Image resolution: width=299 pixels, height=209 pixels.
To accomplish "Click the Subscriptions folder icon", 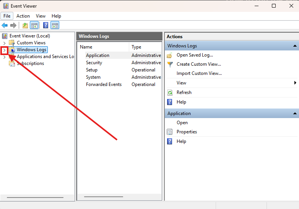I will 12,63.
